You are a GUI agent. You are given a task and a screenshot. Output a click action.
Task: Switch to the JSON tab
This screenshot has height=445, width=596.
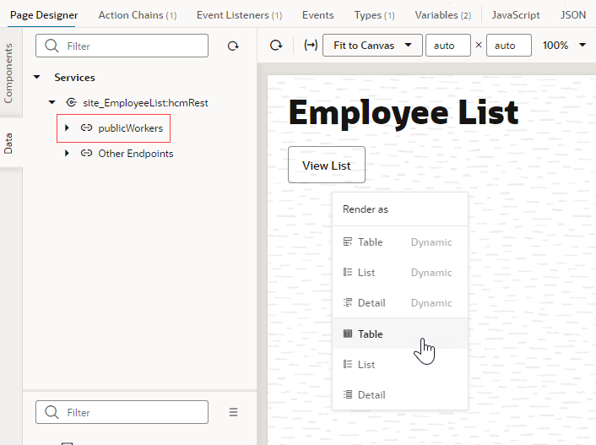point(573,15)
